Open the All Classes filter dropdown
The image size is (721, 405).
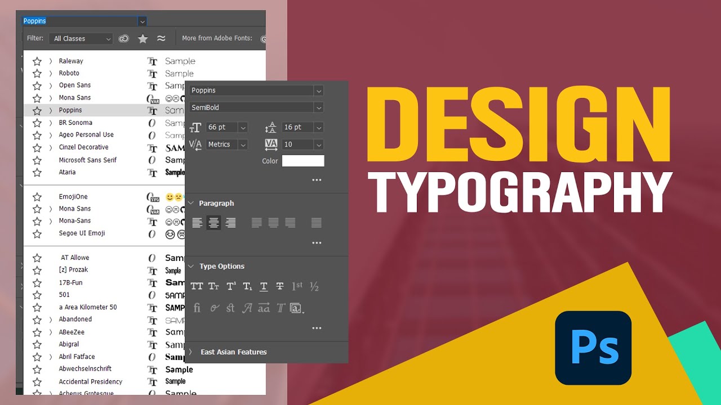[82, 38]
